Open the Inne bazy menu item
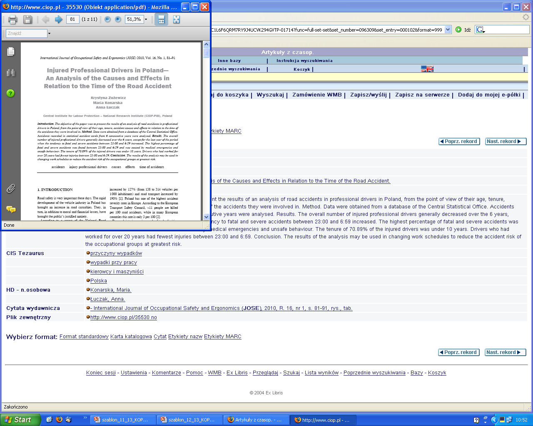The width and height of the screenshot is (533, 426). pos(229,61)
